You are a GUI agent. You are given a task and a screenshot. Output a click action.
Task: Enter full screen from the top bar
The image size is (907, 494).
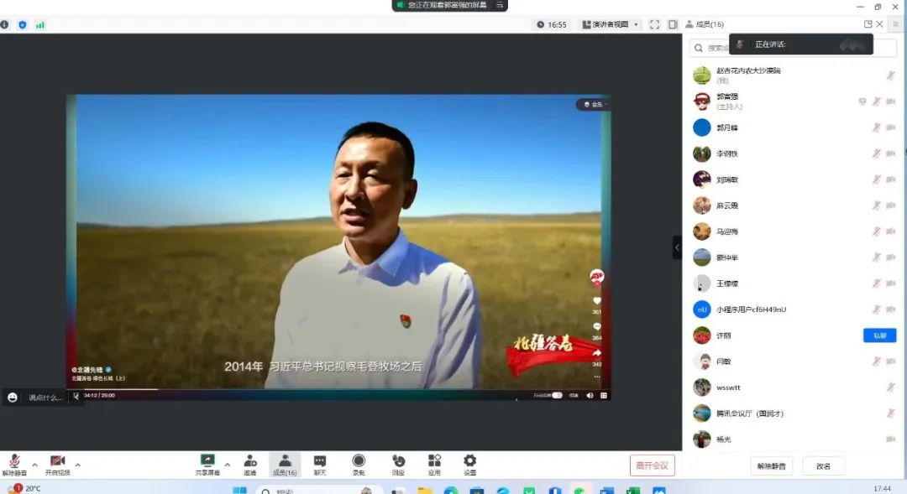654,25
